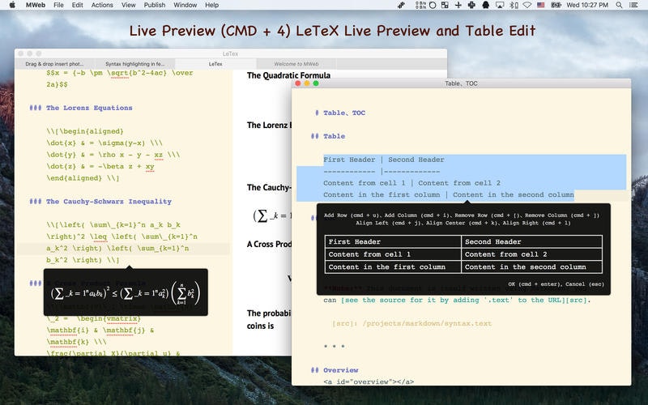Screen dimensions: 648x405
Task: Click '### The Cauchy-Schwarz Inequality' heading in editor
Action: point(100,201)
